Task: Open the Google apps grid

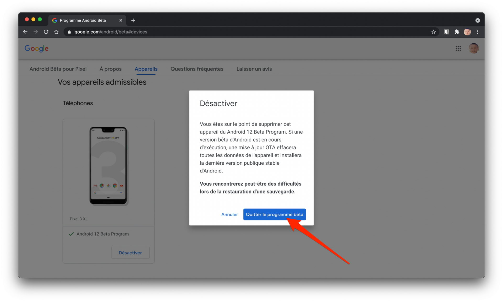Action: (458, 48)
